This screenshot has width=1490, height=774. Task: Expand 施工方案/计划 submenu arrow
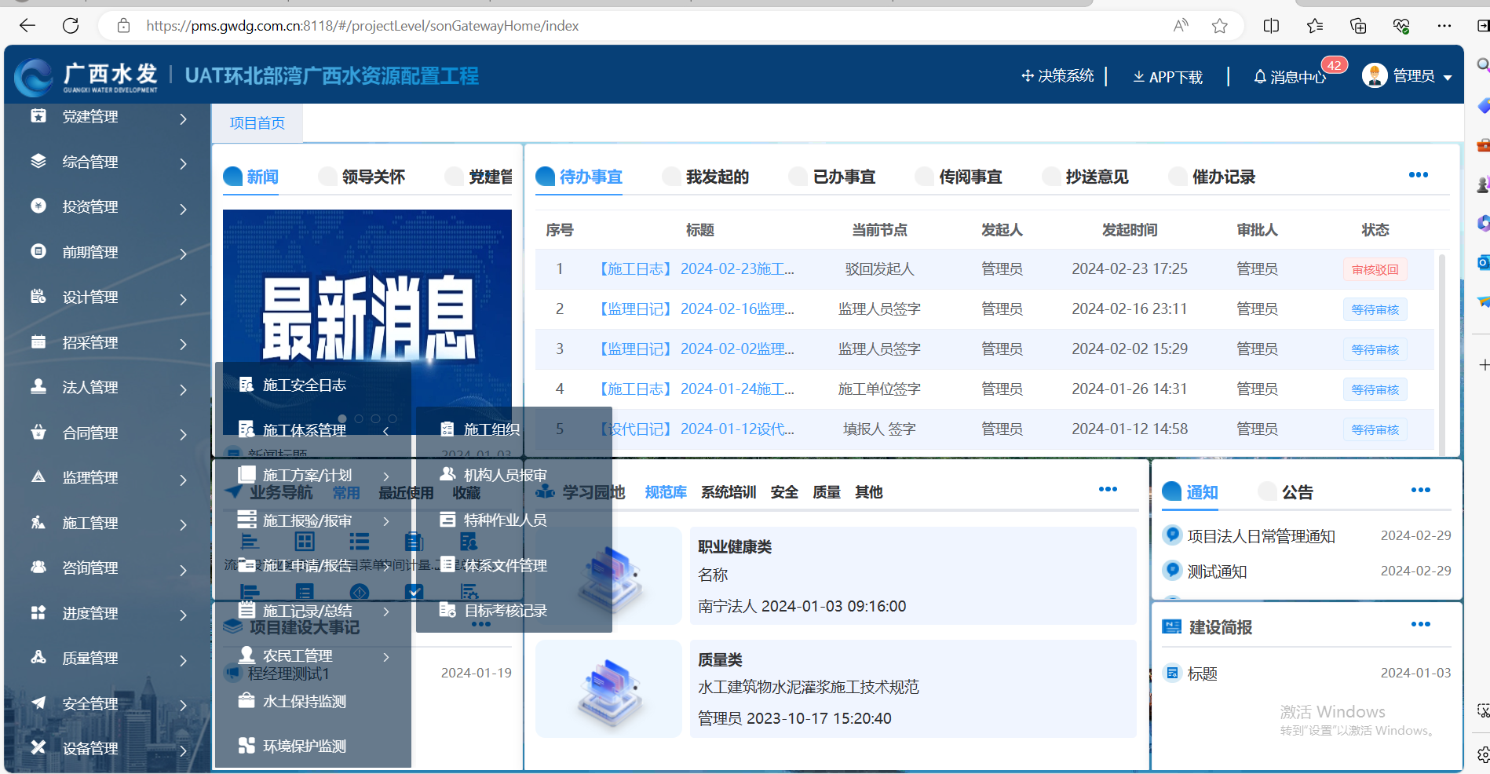coord(386,476)
